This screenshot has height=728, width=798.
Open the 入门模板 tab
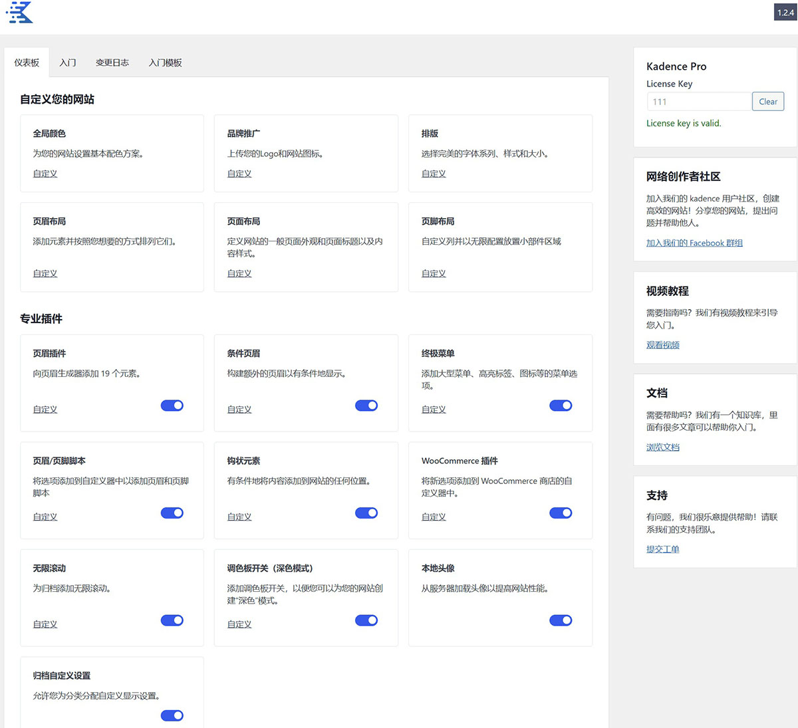click(166, 62)
